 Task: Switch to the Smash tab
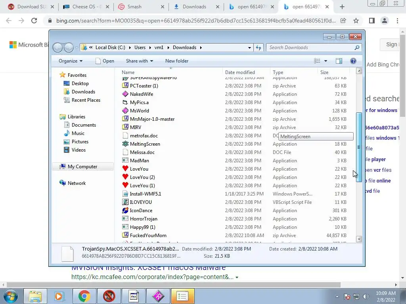pyautogui.click(x=141, y=7)
